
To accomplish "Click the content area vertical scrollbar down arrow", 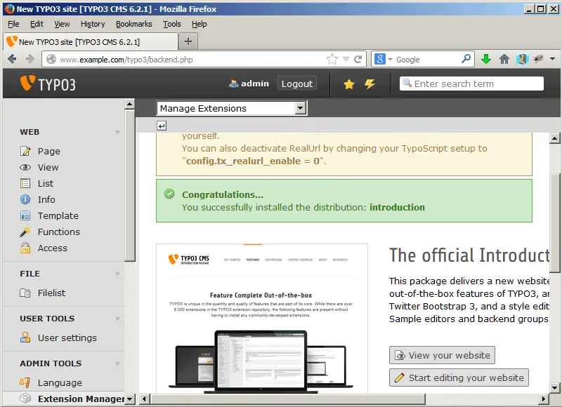I will click(554, 387).
